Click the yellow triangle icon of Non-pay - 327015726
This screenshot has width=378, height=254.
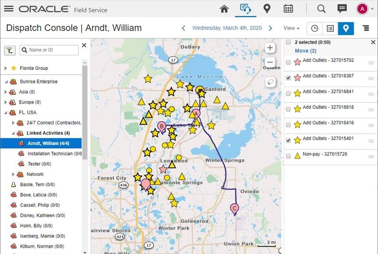click(x=298, y=156)
